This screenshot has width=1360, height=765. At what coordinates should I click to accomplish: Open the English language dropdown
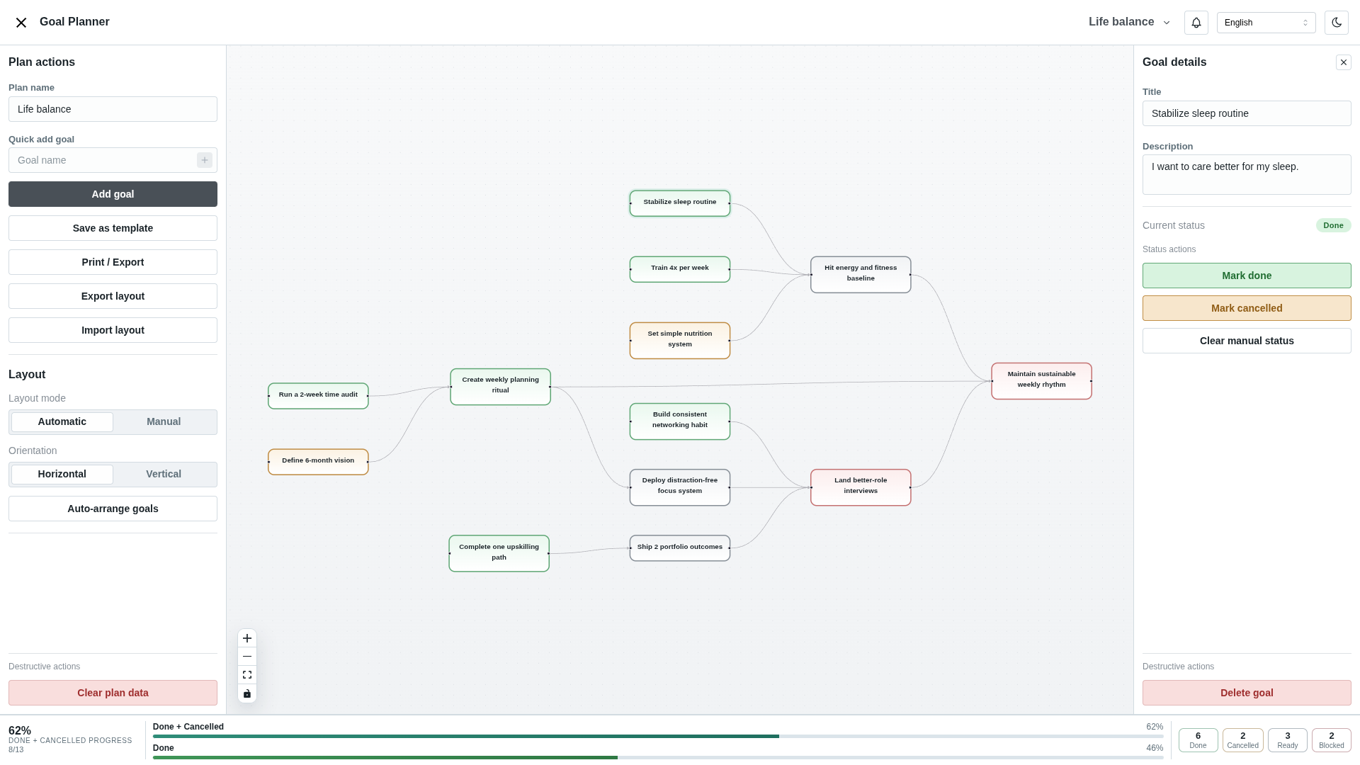tap(1266, 23)
